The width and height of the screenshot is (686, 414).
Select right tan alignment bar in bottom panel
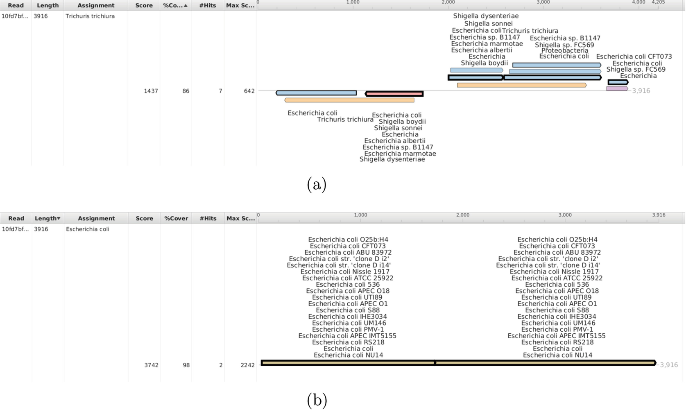pos(545,363)
